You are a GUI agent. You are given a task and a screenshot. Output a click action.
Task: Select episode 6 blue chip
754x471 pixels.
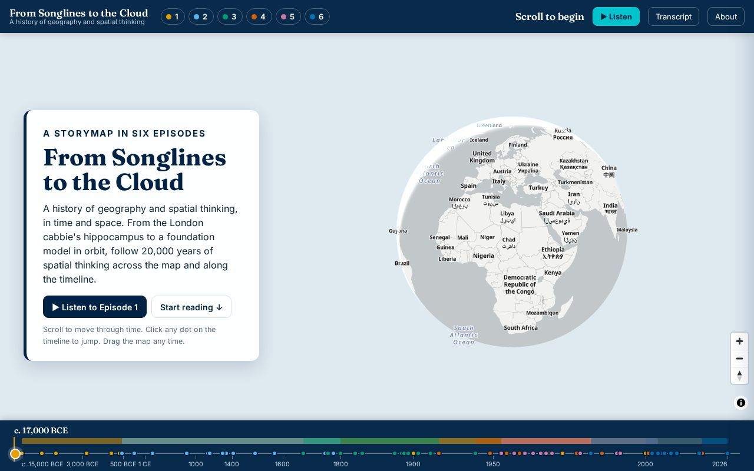click(x=317, y=16)
